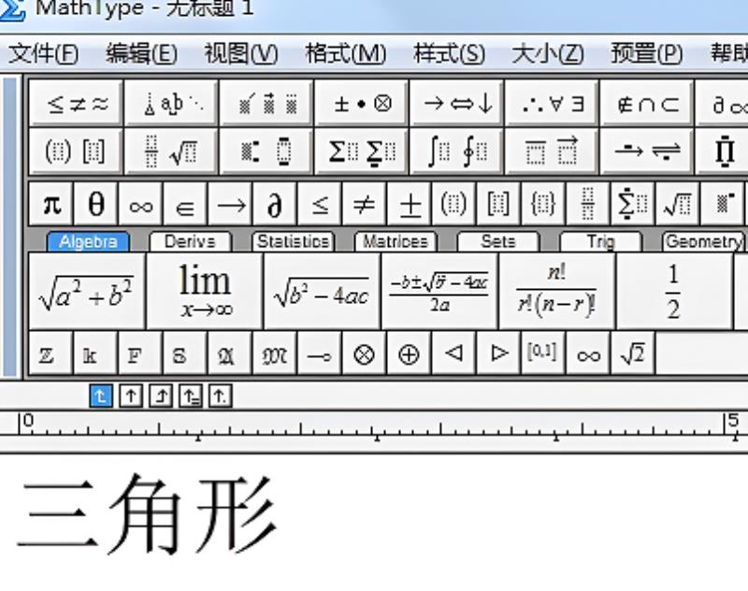This screenshot has width=748, height=591.
Task: Insert the plus-minus symbol
Action: [410, 204]
